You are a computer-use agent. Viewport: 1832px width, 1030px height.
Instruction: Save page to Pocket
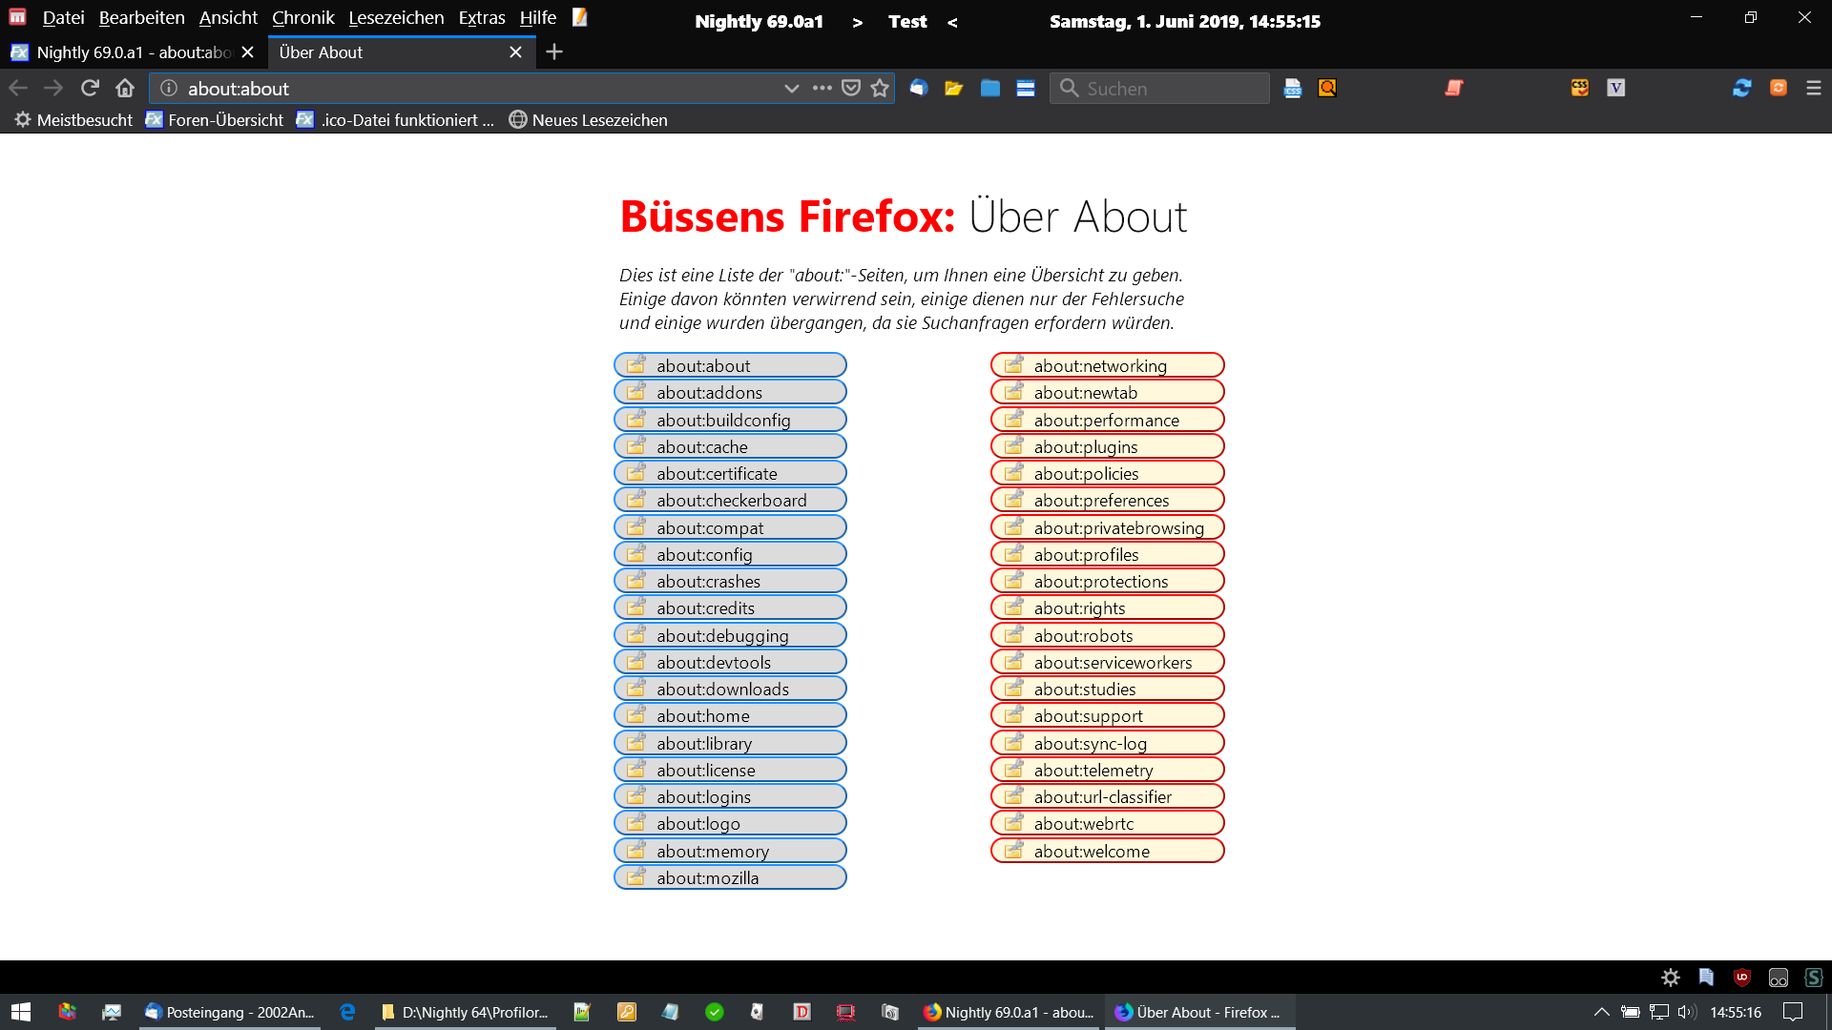click(x=851, y=88)
